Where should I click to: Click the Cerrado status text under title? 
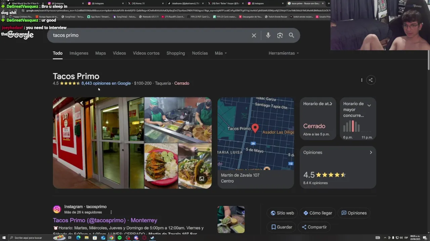click(182, 83)
